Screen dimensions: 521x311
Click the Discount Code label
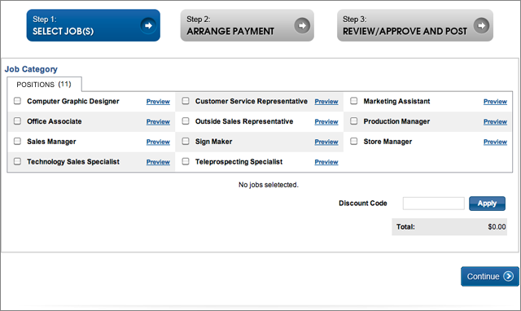point(363,203)
